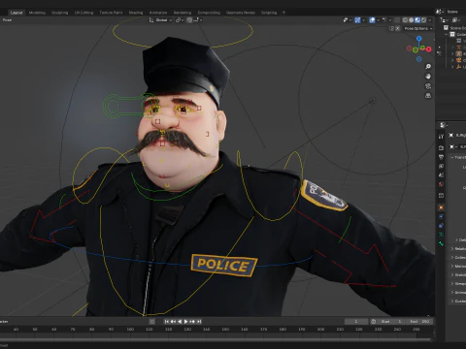Toggle auto keying record button
The width and height of the screenshot is (466, 349).
click(x=152, y=322)
